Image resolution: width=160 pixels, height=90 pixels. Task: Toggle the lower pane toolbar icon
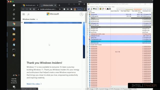[x=98, y=9]
